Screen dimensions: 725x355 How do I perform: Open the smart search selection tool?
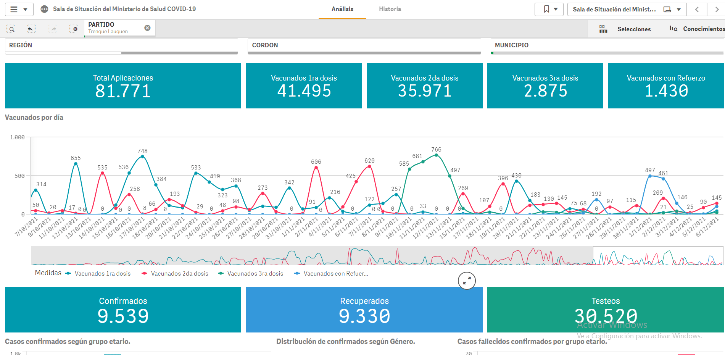(x=11, y=29)
